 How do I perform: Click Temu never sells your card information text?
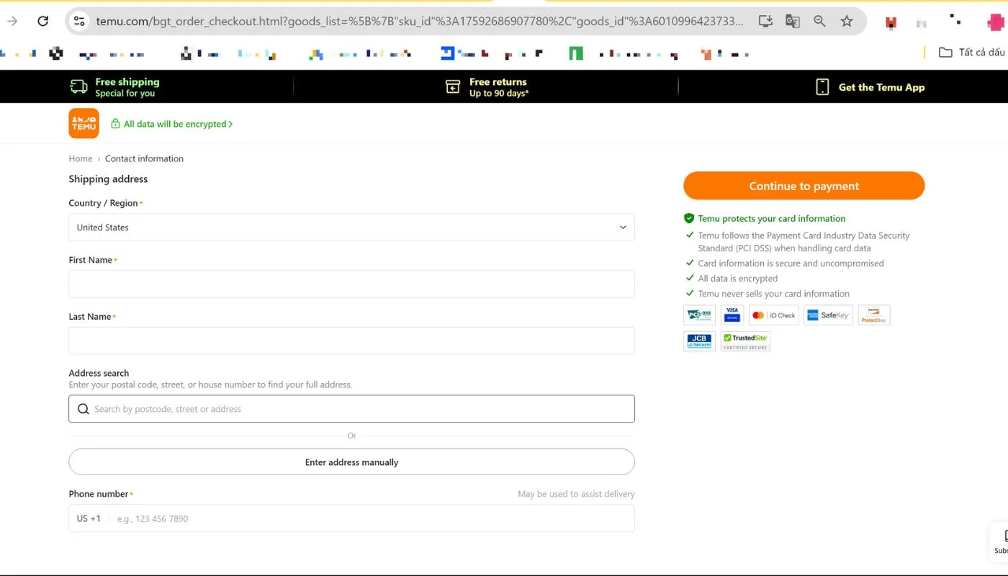(x=773, y=294)
